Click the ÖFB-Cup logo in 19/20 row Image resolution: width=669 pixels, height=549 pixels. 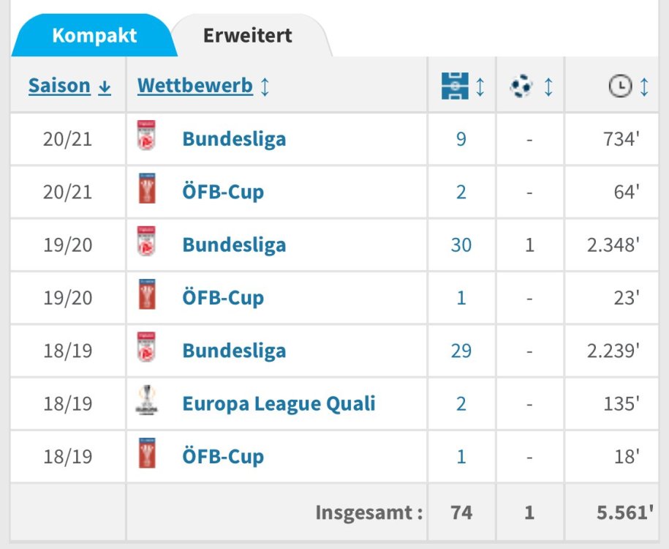point(146,297)
